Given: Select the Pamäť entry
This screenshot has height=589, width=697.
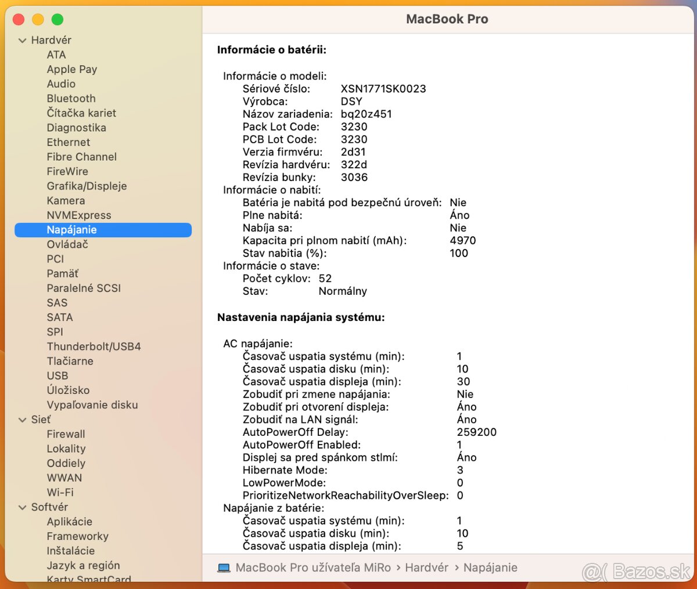Looking at the screenshot, I should 62,273.
